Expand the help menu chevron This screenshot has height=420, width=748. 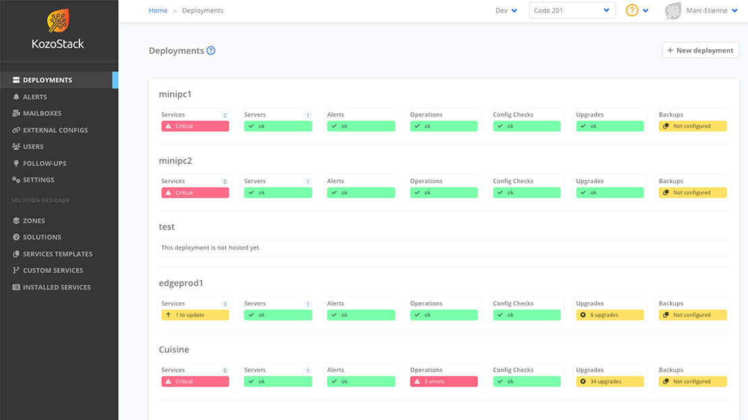(x=646, y=11)
